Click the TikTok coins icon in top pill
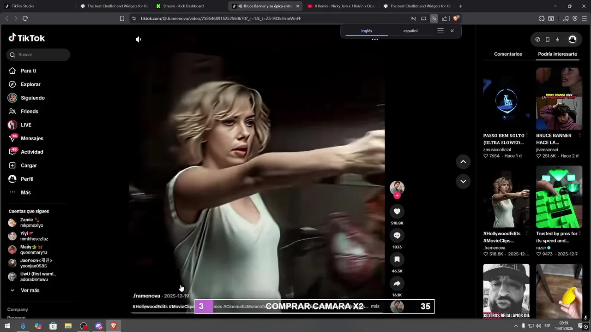Image resolution: width=591 pixels, height=332 pixels. click(537, 40)
